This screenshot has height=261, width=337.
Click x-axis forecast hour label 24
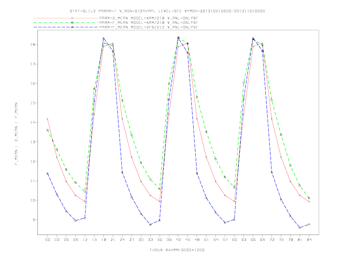point(122,240)
